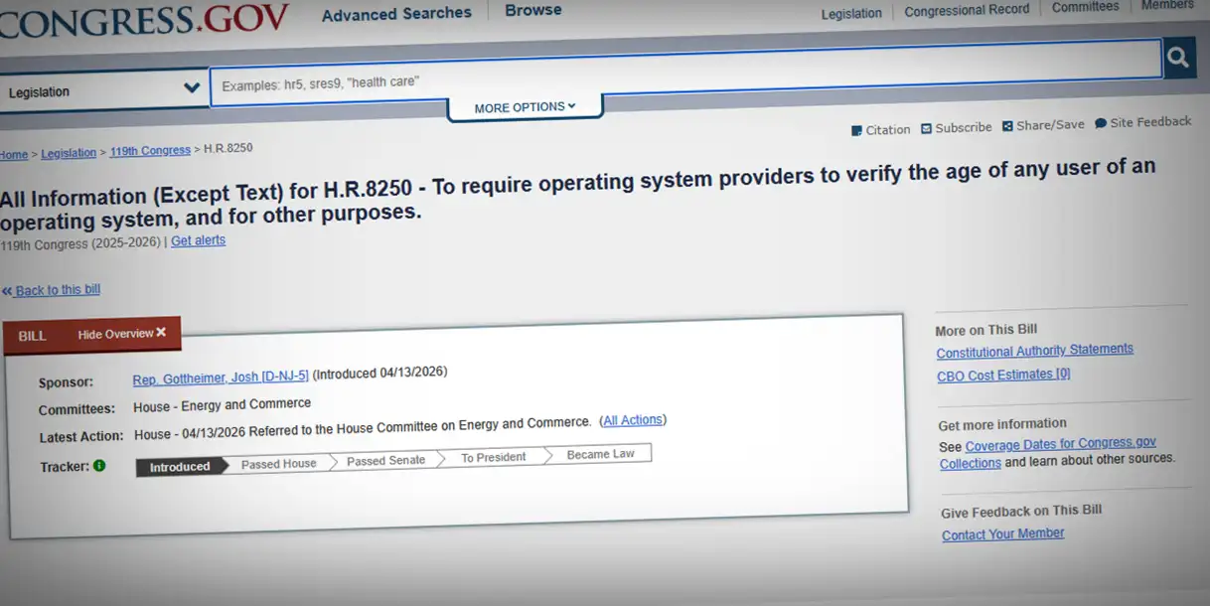The height and width of the screenshot is (606, 1210).
Task: Go to the Congressional Record section
Action: [966, 11]
